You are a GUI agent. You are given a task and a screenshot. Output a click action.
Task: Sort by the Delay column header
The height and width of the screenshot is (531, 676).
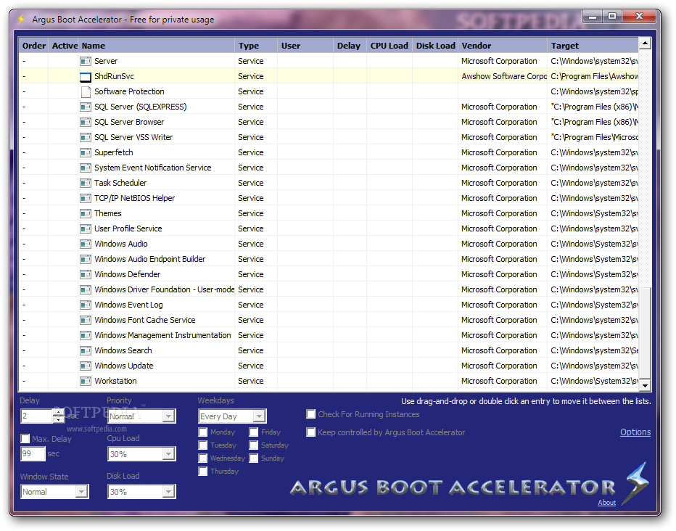350,46
